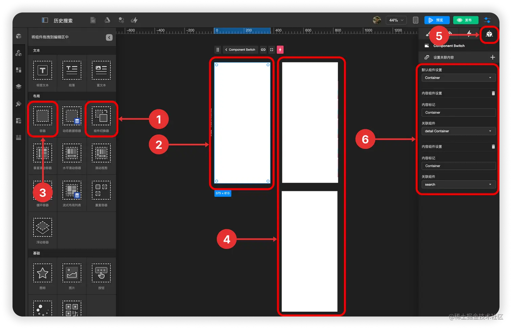Open the settings sliders icon at top right
This screenshot has height=329, width=512.
(x=487, y=20)
